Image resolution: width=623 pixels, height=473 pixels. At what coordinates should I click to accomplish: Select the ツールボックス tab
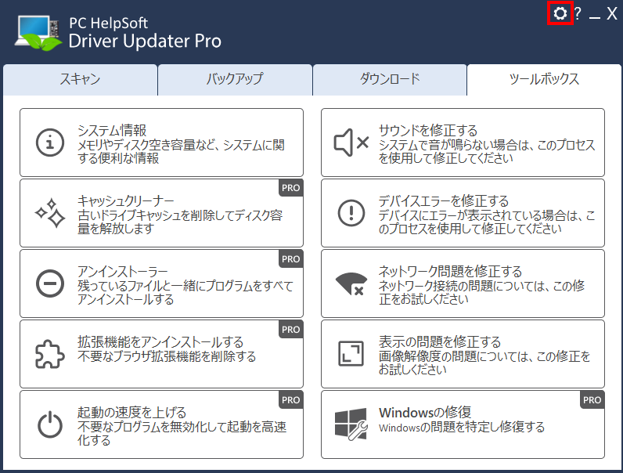pyautogui.click(x=544, y=80)
